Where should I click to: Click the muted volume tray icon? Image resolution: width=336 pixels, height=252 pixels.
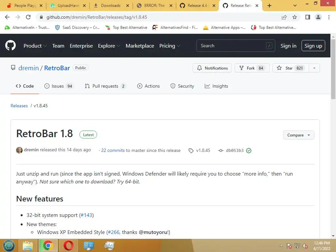coord(305,246)
